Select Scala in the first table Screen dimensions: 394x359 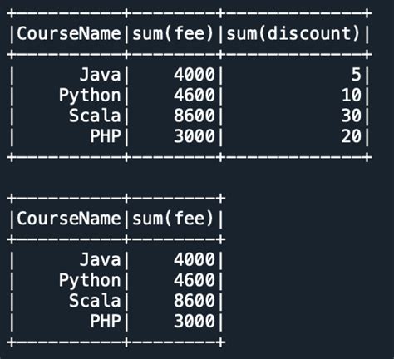click(95, 116)
